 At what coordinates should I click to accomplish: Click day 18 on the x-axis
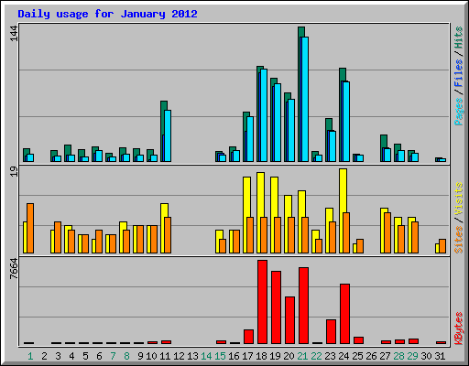click(x=261, y=356)
